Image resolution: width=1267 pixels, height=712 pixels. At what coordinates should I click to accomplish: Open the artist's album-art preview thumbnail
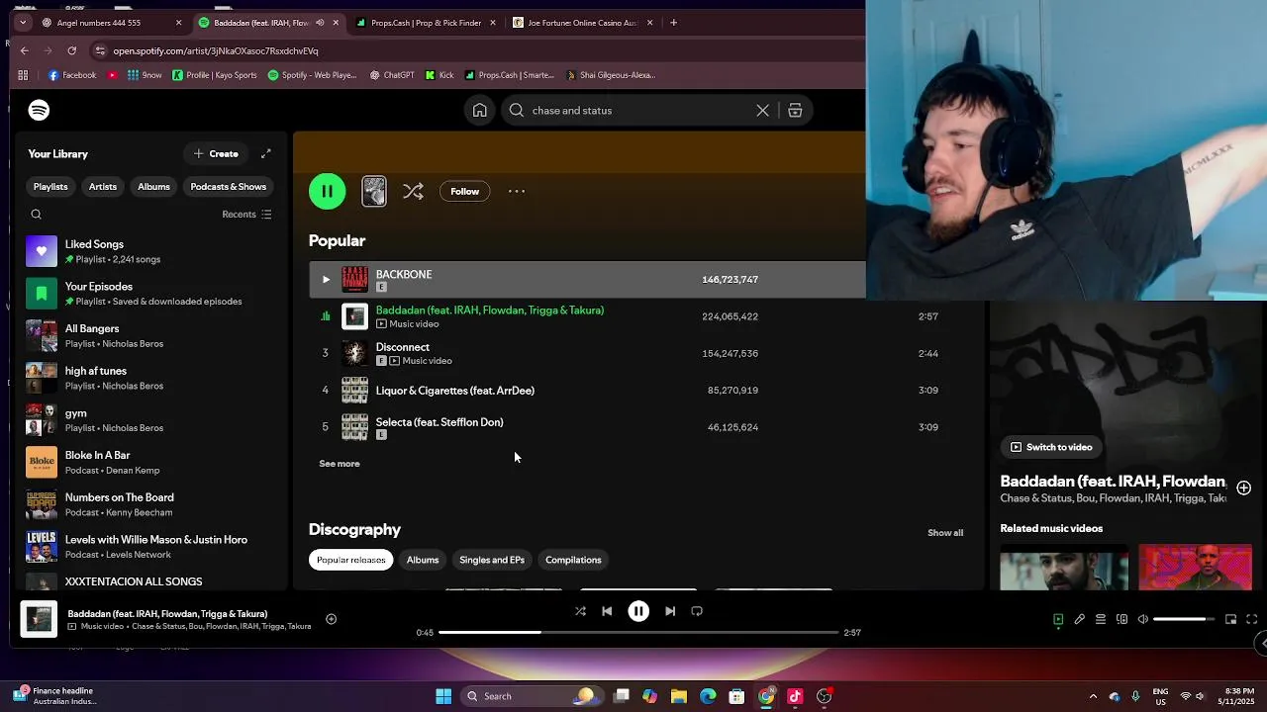[374, 191]
